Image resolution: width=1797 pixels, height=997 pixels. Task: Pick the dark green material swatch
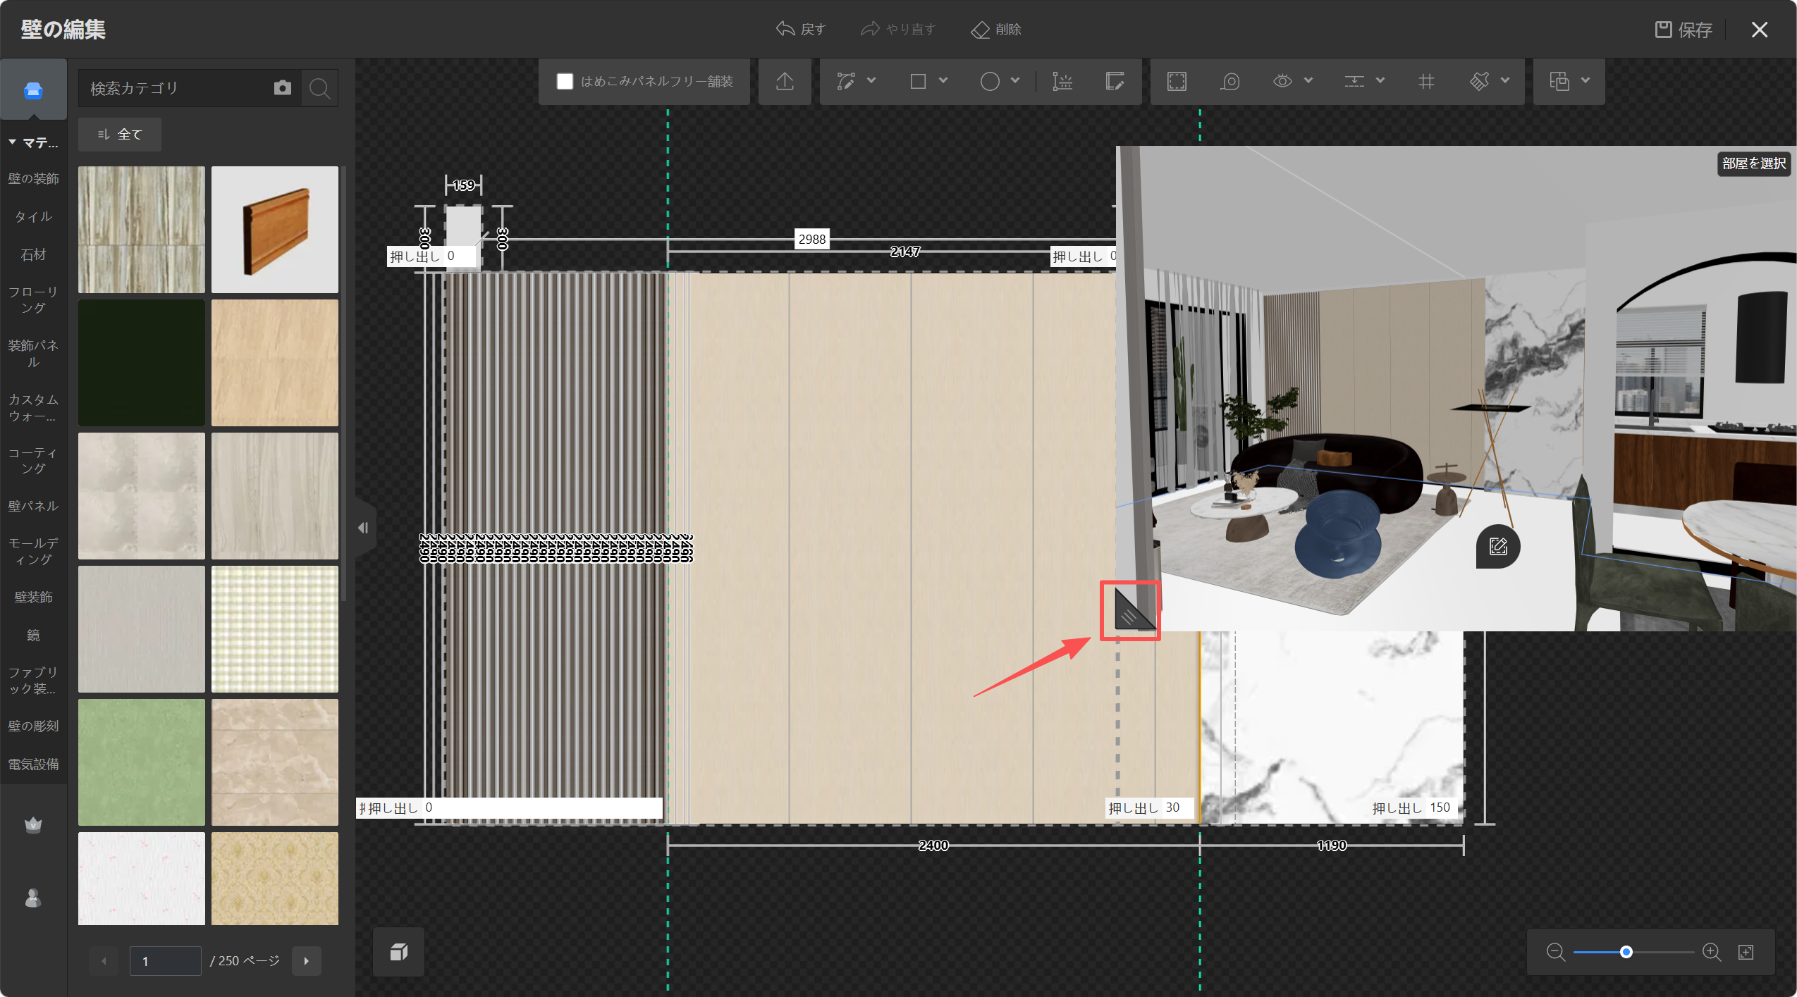141,363
